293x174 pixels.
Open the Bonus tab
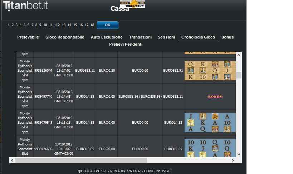(x=228, y=37)
